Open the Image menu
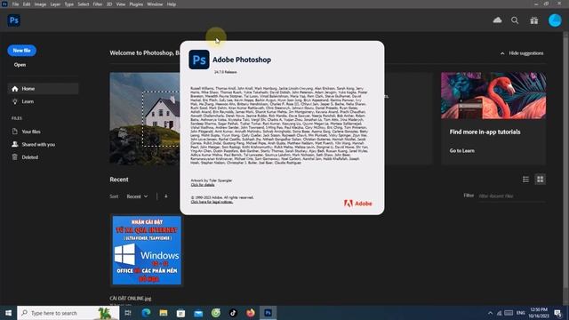This screenshot has height=320, width=569. click(x=40, y=4)
